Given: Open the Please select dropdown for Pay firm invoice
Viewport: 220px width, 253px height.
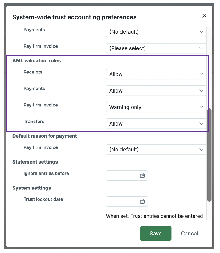Looking at the screenshot, I should pyautogui.click(x=156, y=48).
